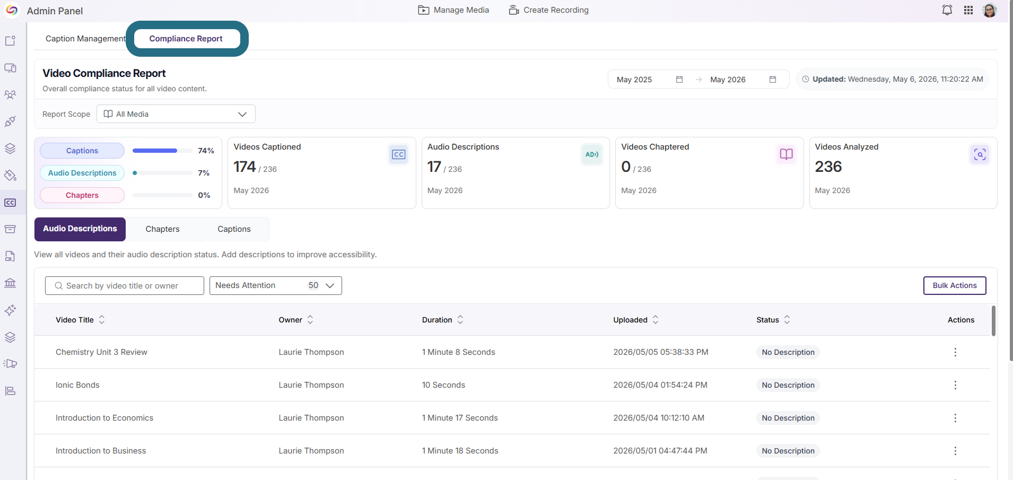Open the Needs Attention filter dropdown
Screen dimensions: 1013x480
pos(276,285)
